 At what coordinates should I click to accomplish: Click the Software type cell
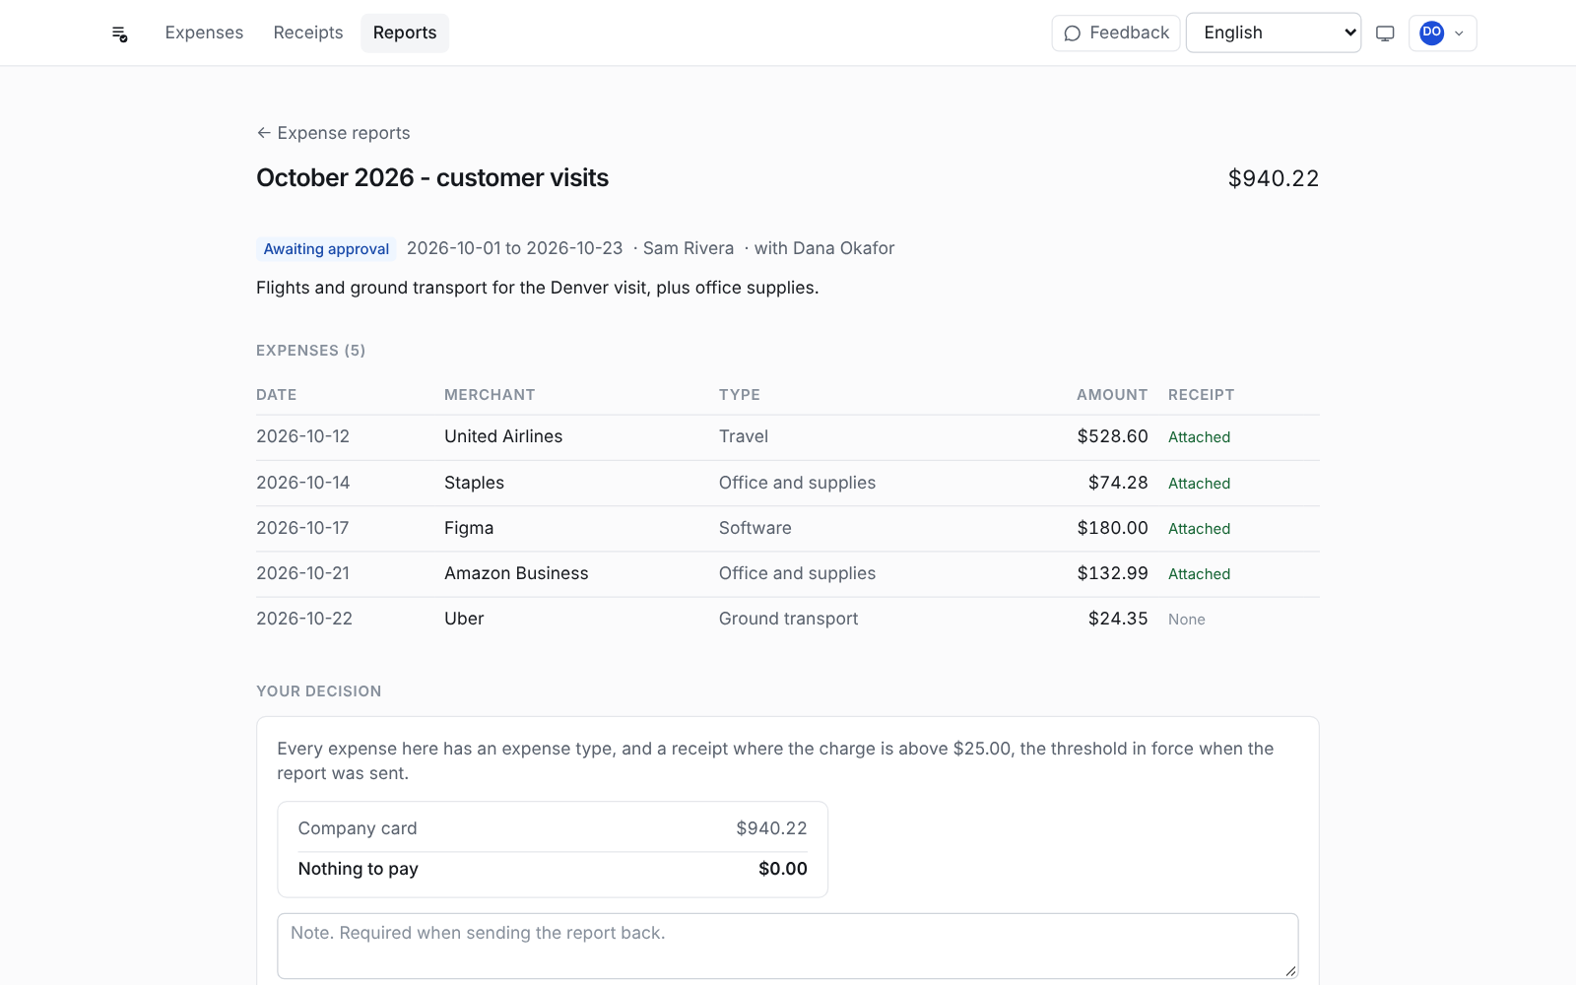pos(755,528)
